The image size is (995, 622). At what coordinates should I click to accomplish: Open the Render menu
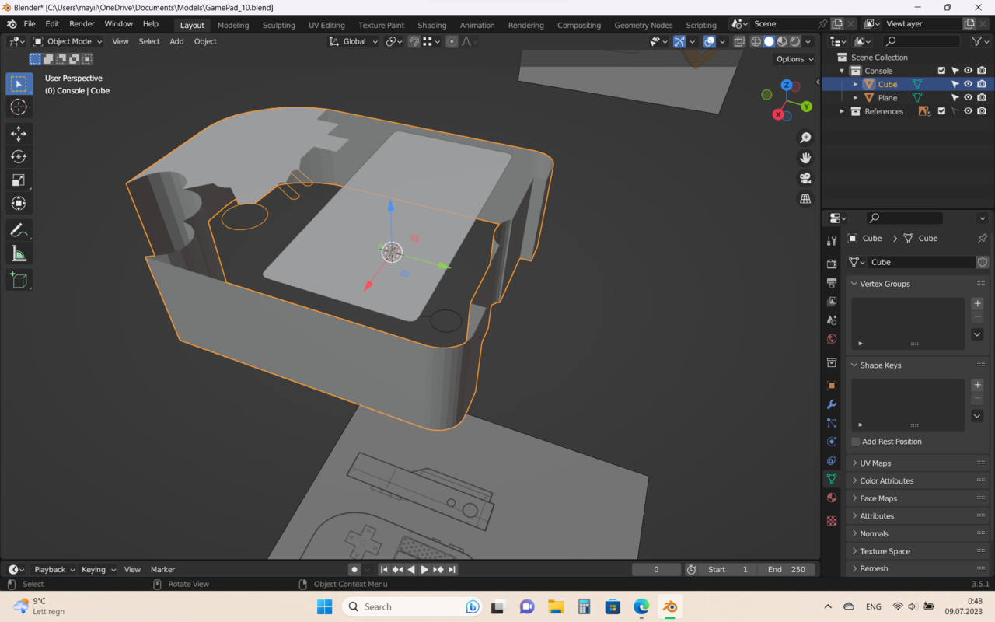(82, 24)
